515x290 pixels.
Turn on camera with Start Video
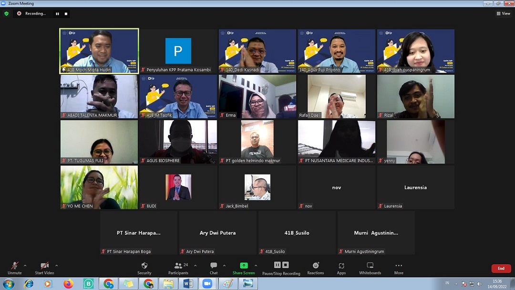point(44,266)
